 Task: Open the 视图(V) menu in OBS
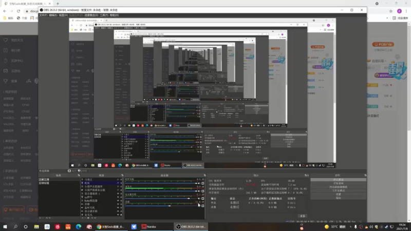tap(63, 15)
